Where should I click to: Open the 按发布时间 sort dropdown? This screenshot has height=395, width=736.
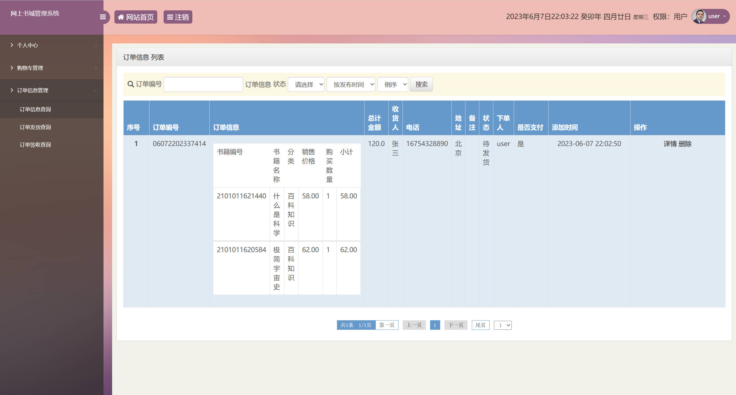pyautogui.click(x=351, y=84)
